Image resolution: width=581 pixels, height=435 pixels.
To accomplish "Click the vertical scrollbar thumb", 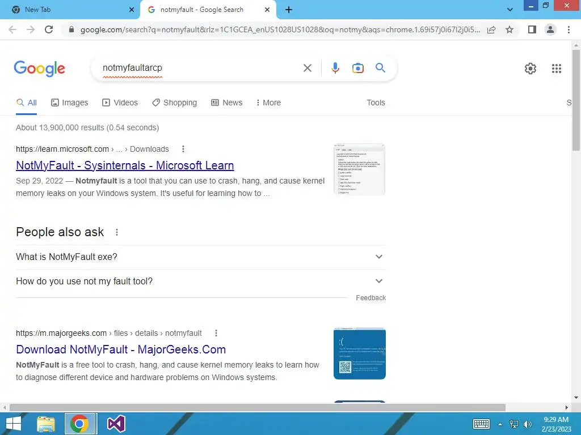I will (576, 100).
